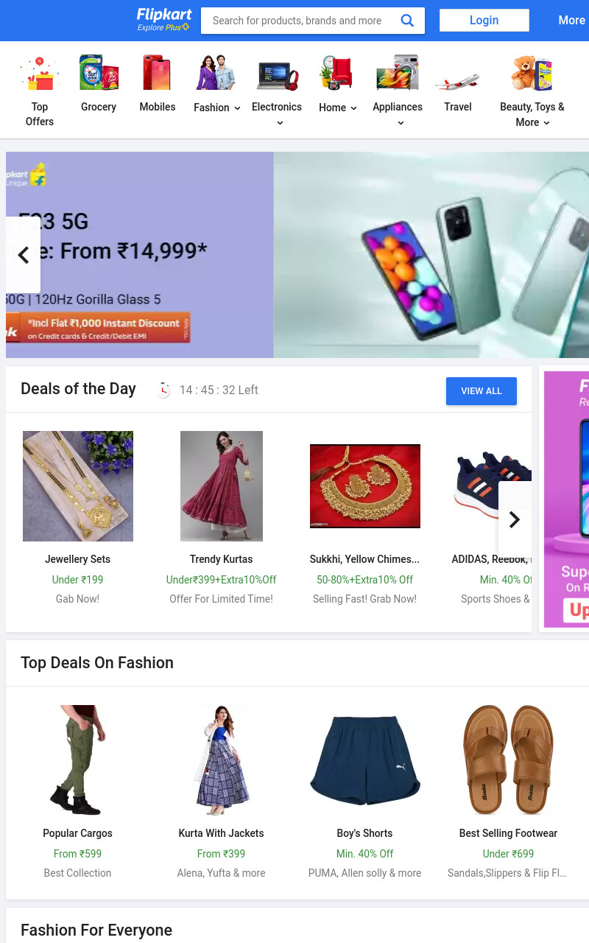Screen dimensions: 589x943
Task: Open the Top Offers category icon
Action: [x=40, y=74]
